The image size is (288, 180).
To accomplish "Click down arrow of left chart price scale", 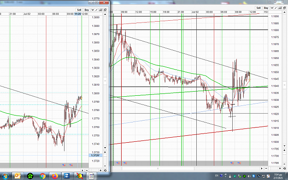I will click(105, 148).
